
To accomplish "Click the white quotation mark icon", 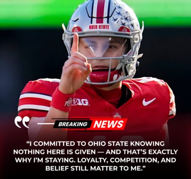I will coord(22,122).
